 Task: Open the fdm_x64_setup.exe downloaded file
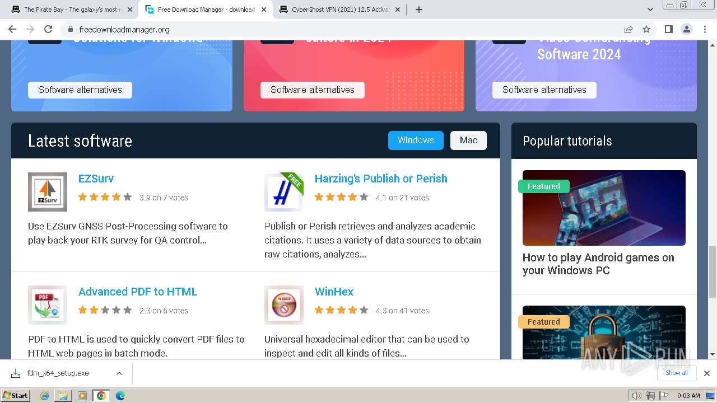click(x=58, y=373)
